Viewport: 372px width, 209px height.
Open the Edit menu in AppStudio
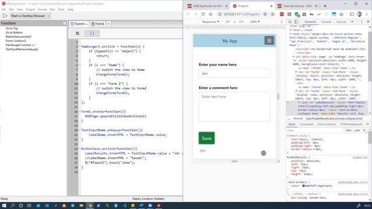[11, 9]
